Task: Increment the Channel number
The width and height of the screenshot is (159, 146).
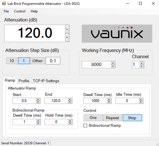Action: point(142,63)
